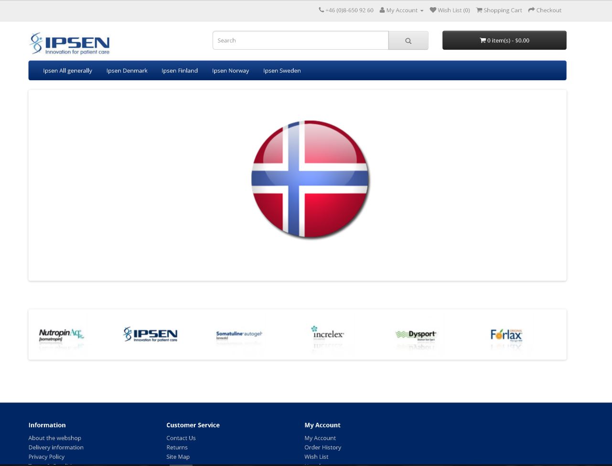Click the Norwegian flag banner image
Image resolution: width=612 pixels, height=466 pixels.
(310, 179)
